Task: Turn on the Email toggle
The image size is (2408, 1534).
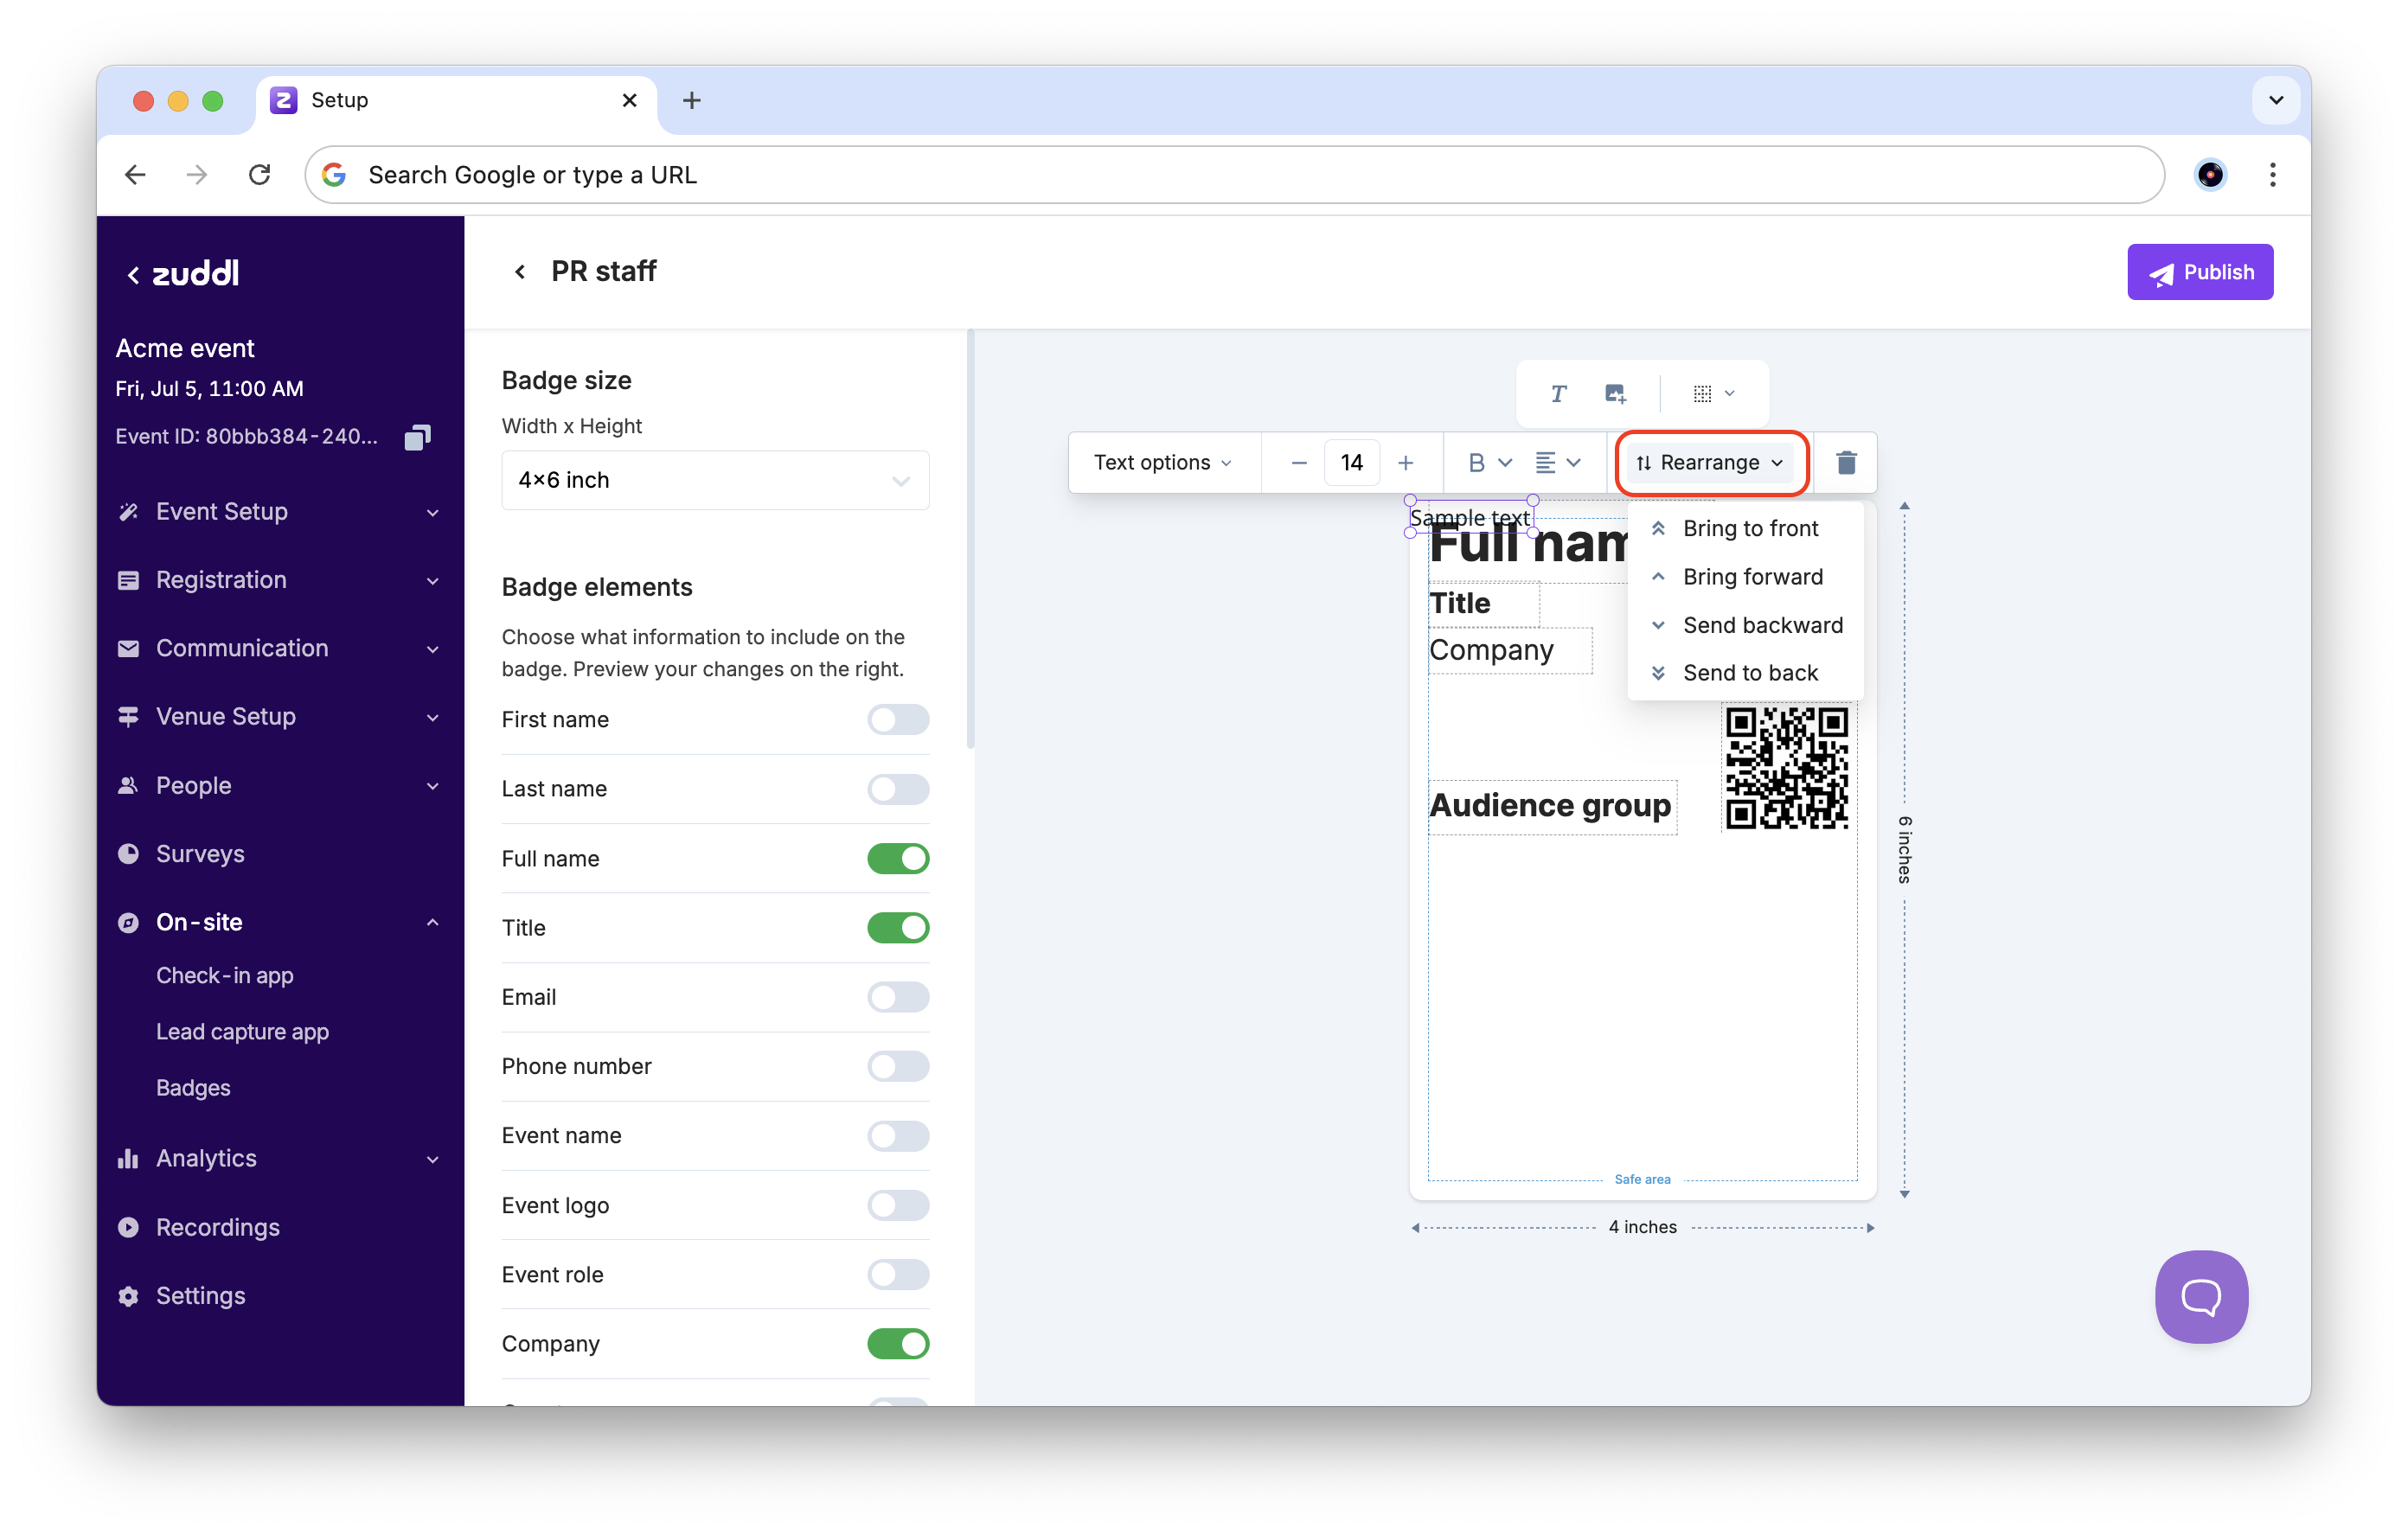Action: pyautogui.click(x=897, y=997)
